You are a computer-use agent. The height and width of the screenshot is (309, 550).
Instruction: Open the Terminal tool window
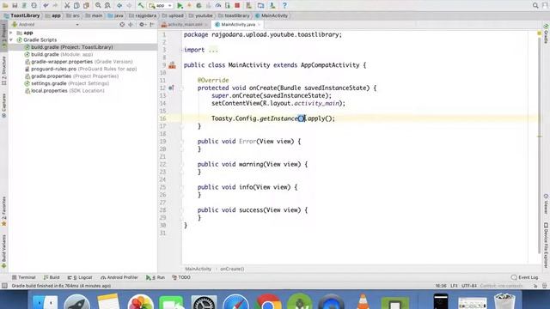tap(23, 277)
